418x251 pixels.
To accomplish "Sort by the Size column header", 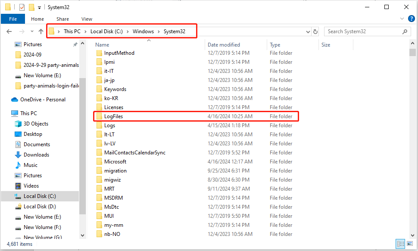I will point(325,45).
